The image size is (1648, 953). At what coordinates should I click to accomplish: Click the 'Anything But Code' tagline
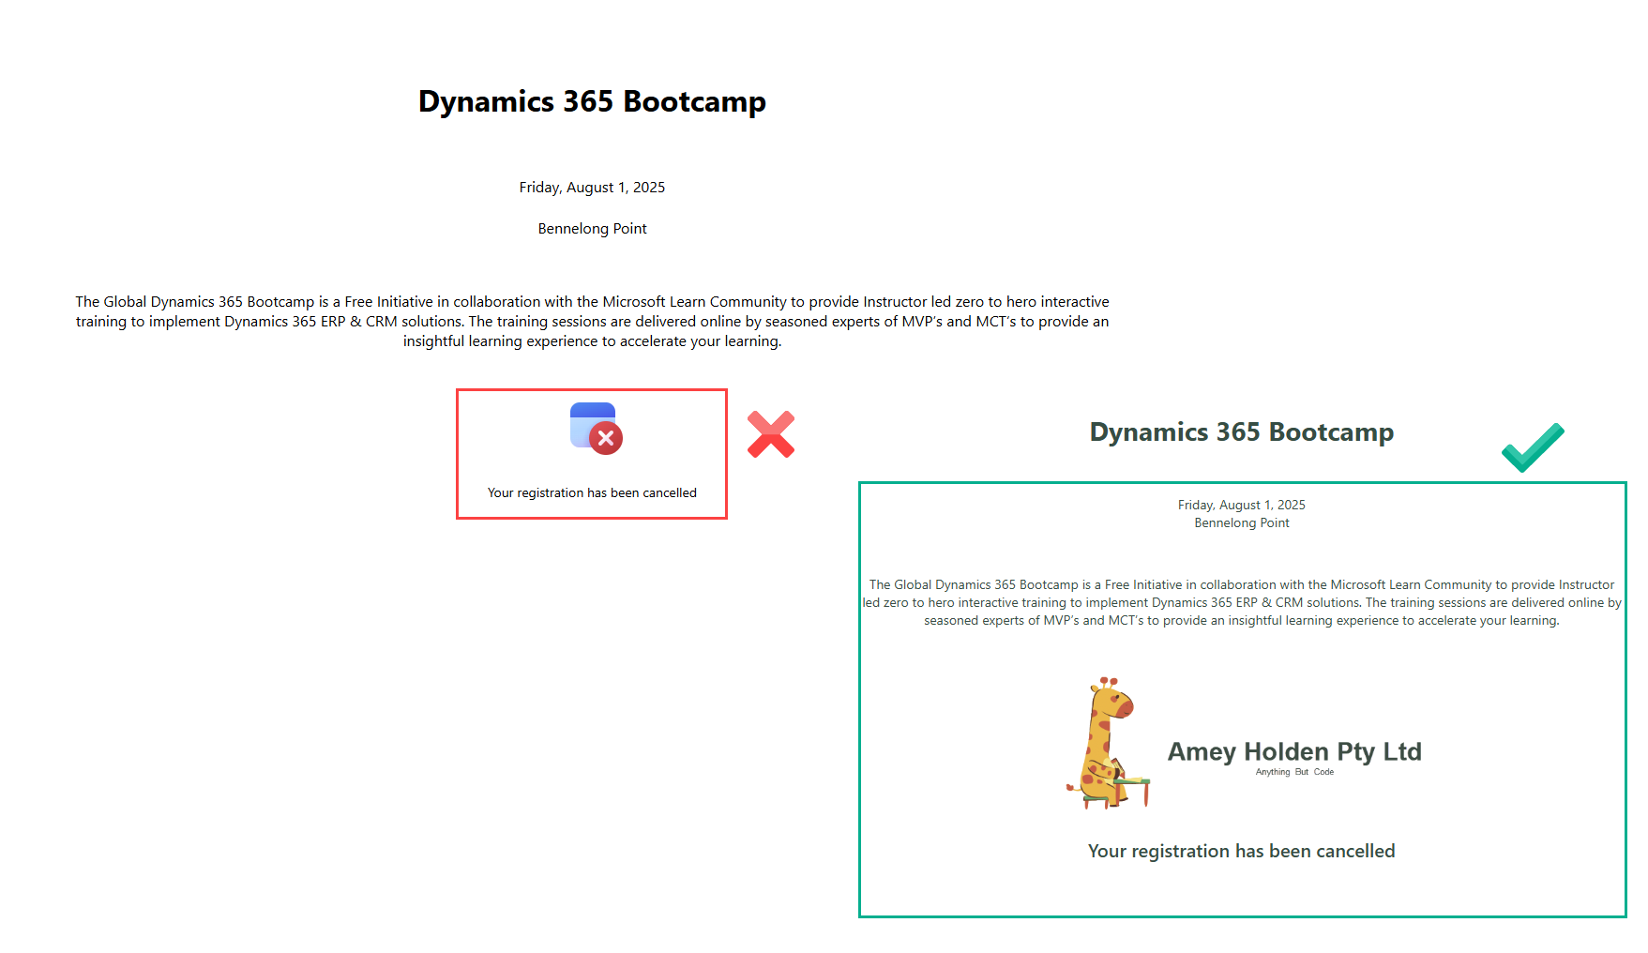pos(1294,772)
